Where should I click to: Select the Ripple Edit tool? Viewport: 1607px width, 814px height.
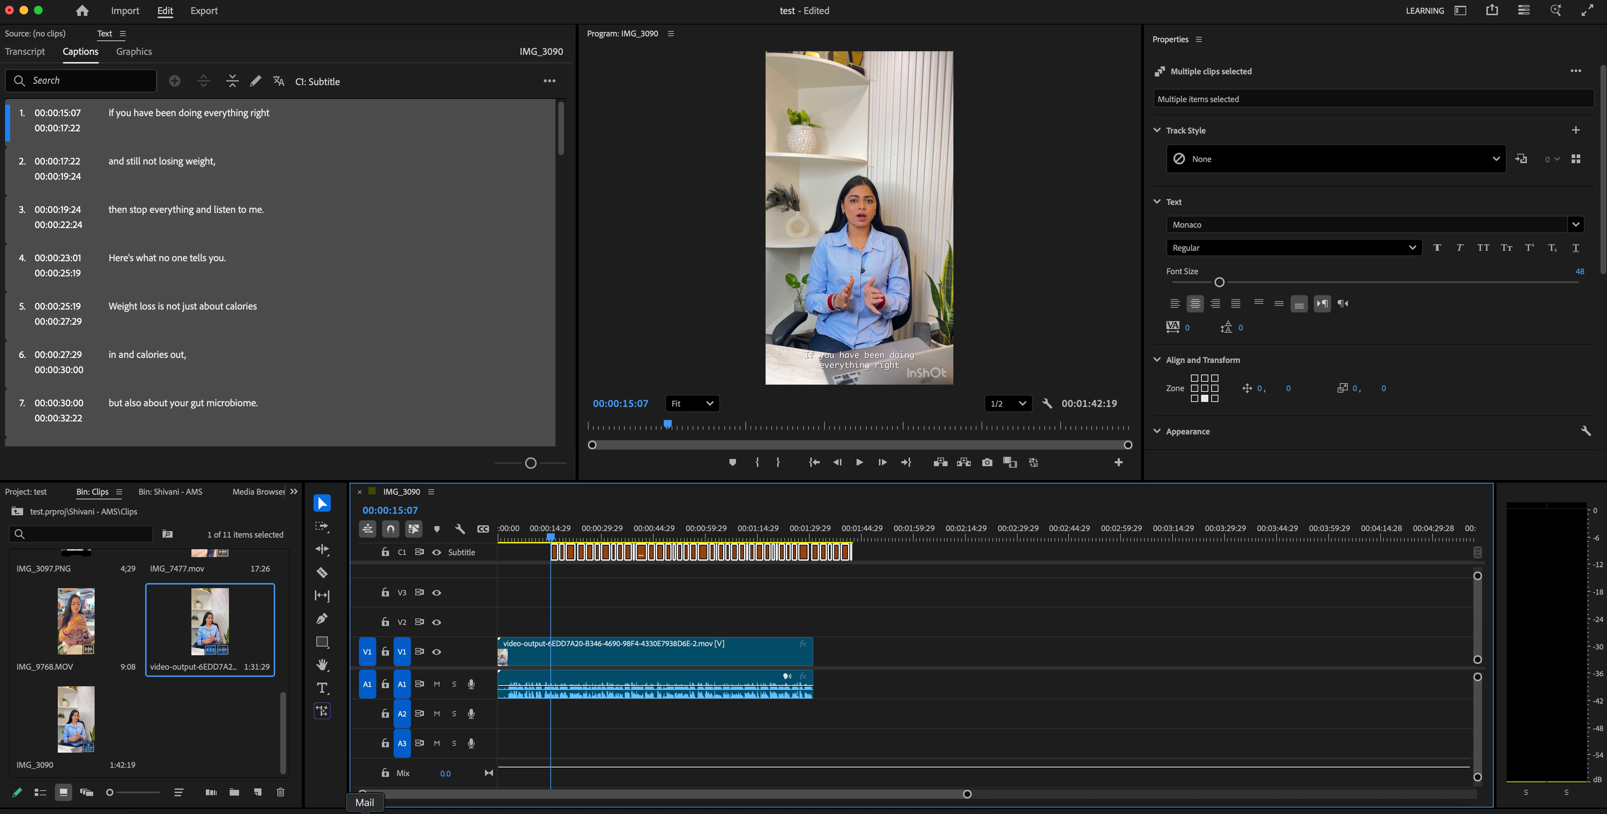pyautogui.click(x=322, y=549)
